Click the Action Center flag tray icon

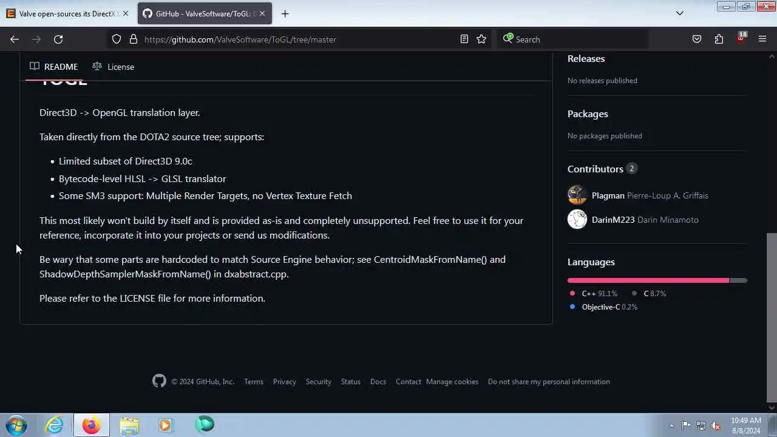click(x=686, y=425)
